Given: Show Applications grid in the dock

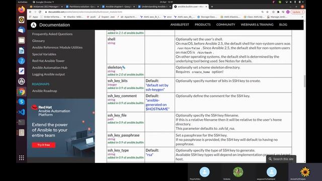Looking at the screenshot, I should tap(22, 157).
